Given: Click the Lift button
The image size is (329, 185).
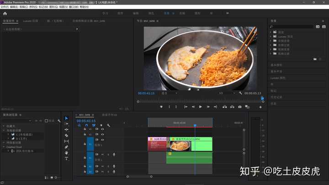Looking at the screenshot, I should 225,107.
